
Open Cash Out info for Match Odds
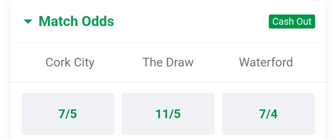click(292, 21)
